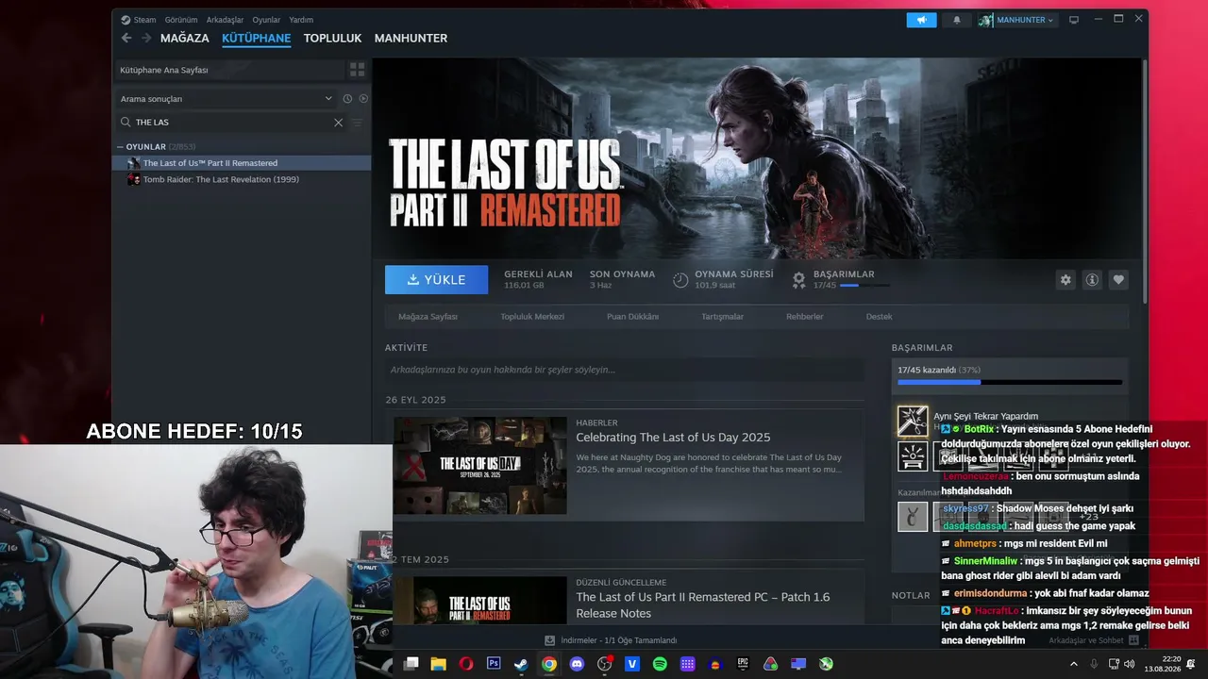This screenshot has width=1208, height=679.
Task: Open Steam announcements megaphone button
Action: pyautogui.click(x=921, y=20)
